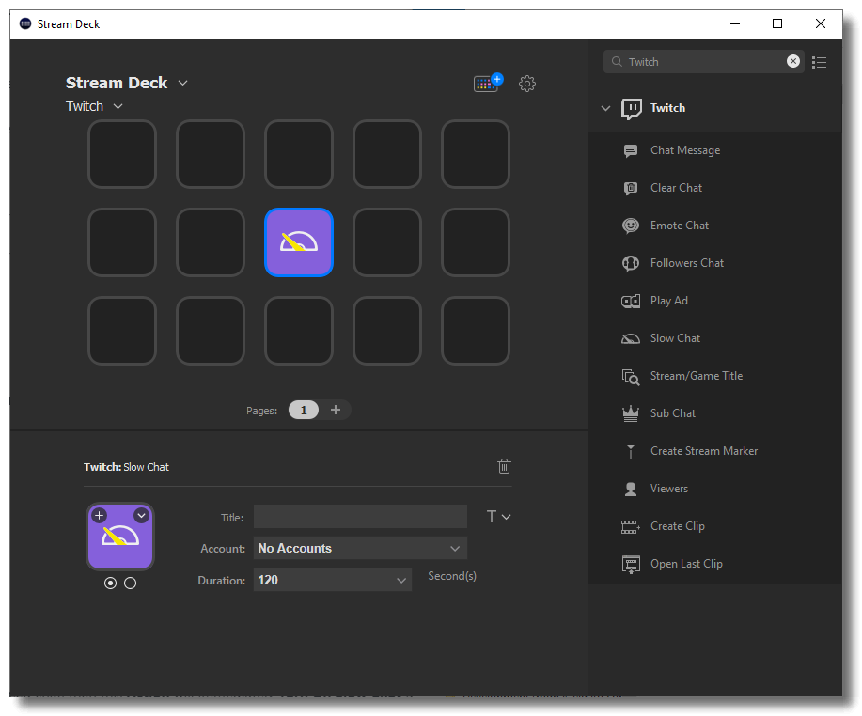Click the Stream/Game Title icon
Image resolution: width=862 pixels, height=716 pixels.
(x=631, y=377)
